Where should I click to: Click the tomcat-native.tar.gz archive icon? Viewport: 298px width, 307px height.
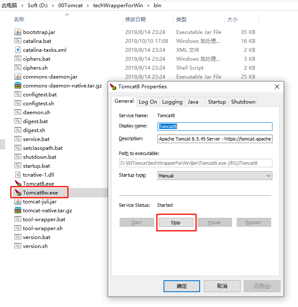(18, 210)
